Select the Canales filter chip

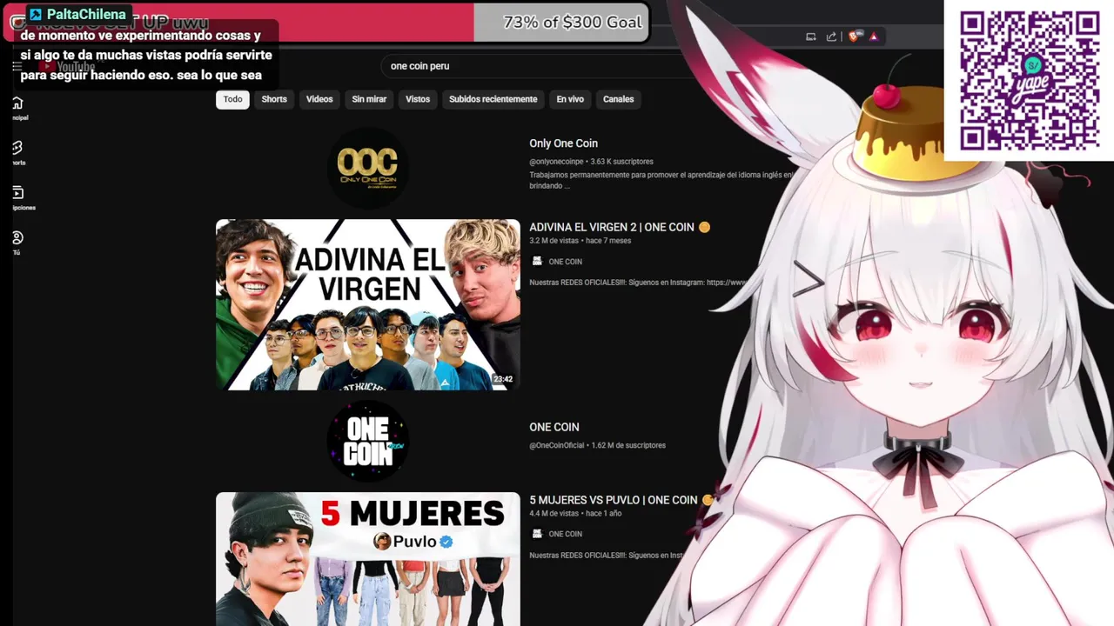[618, 99]
